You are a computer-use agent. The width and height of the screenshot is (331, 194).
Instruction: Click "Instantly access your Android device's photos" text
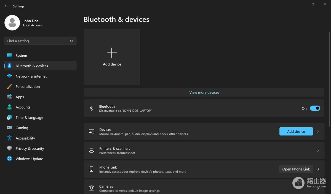(x=143, y=171)
